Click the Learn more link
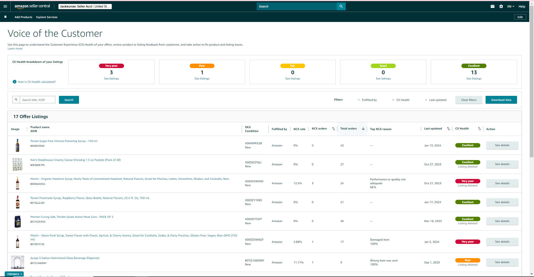 point(15,49)
